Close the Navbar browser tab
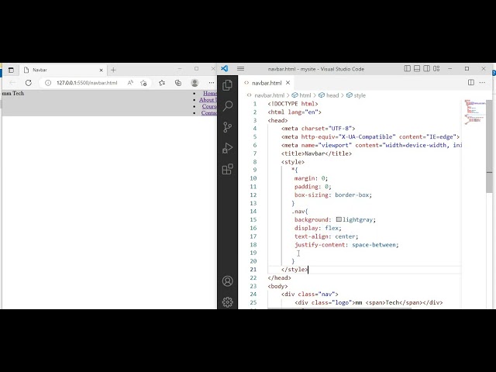The image size is (496, 372). point(102,70)
